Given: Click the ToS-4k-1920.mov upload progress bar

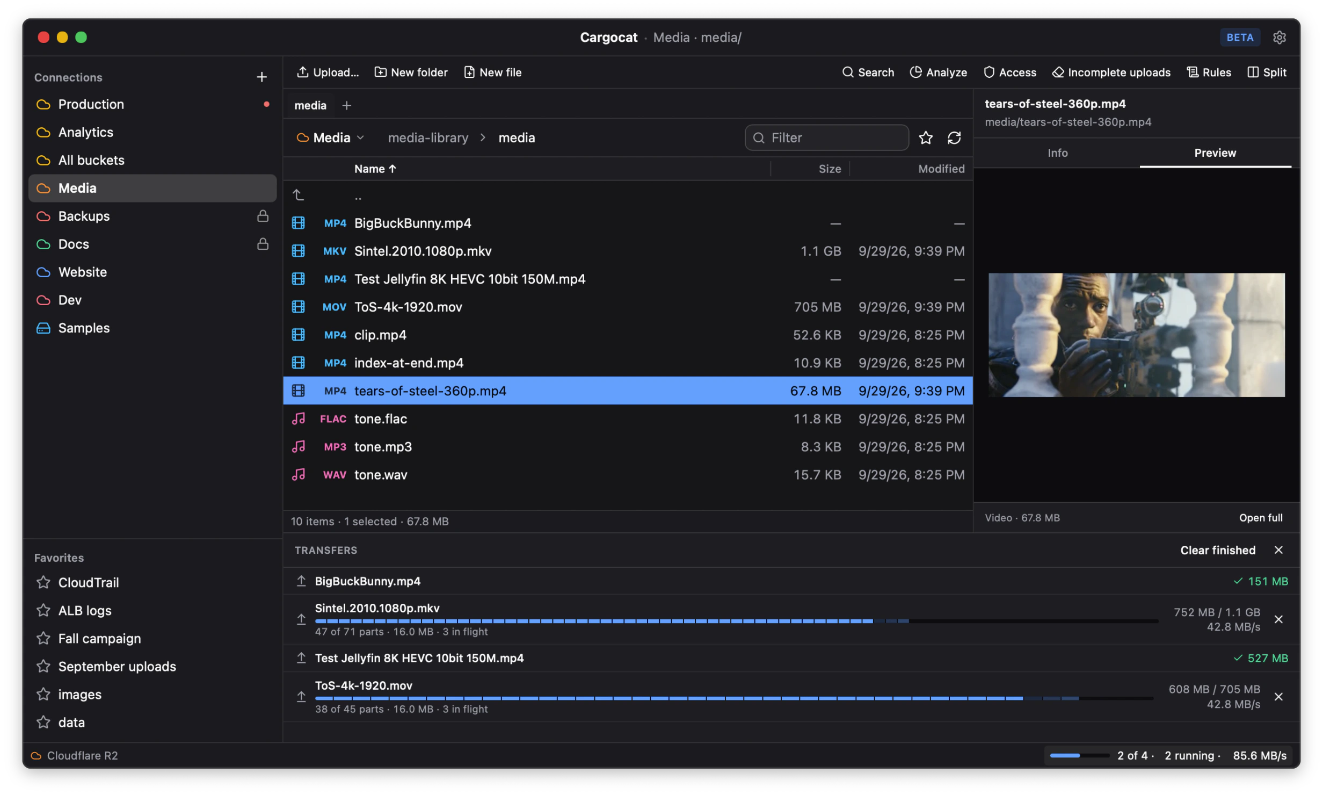Looking at the screenshot, I should tap(734, 698).
